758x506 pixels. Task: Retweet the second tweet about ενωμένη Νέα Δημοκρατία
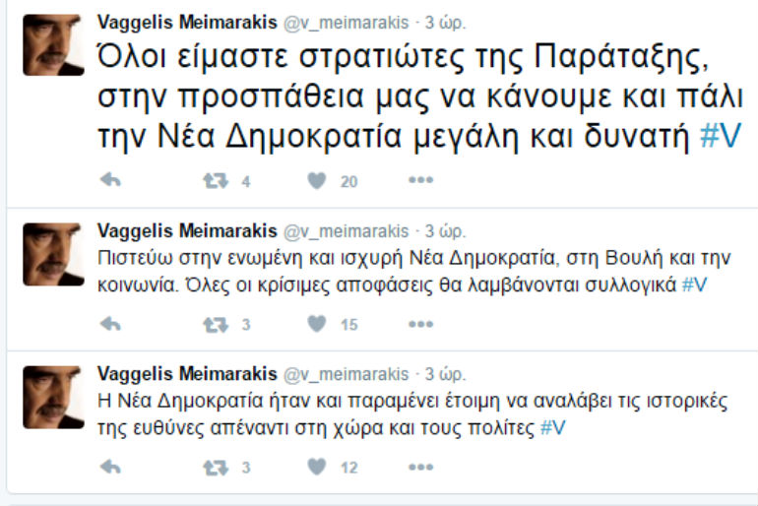(x=215, y=324)
